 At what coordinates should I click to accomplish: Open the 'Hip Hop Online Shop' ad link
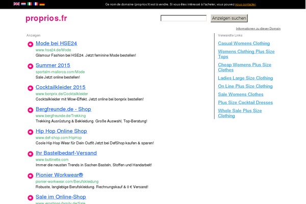61,131
